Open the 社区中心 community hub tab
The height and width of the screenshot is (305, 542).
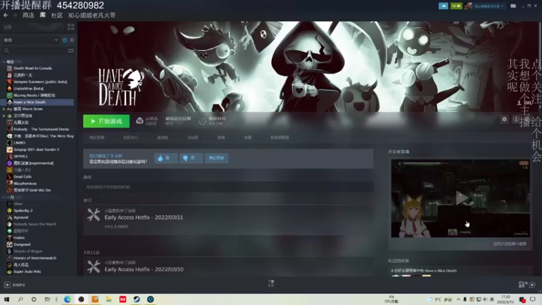pos(130,138)
